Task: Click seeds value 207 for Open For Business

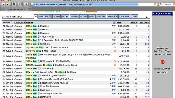Action: click(x=135, y=87)
